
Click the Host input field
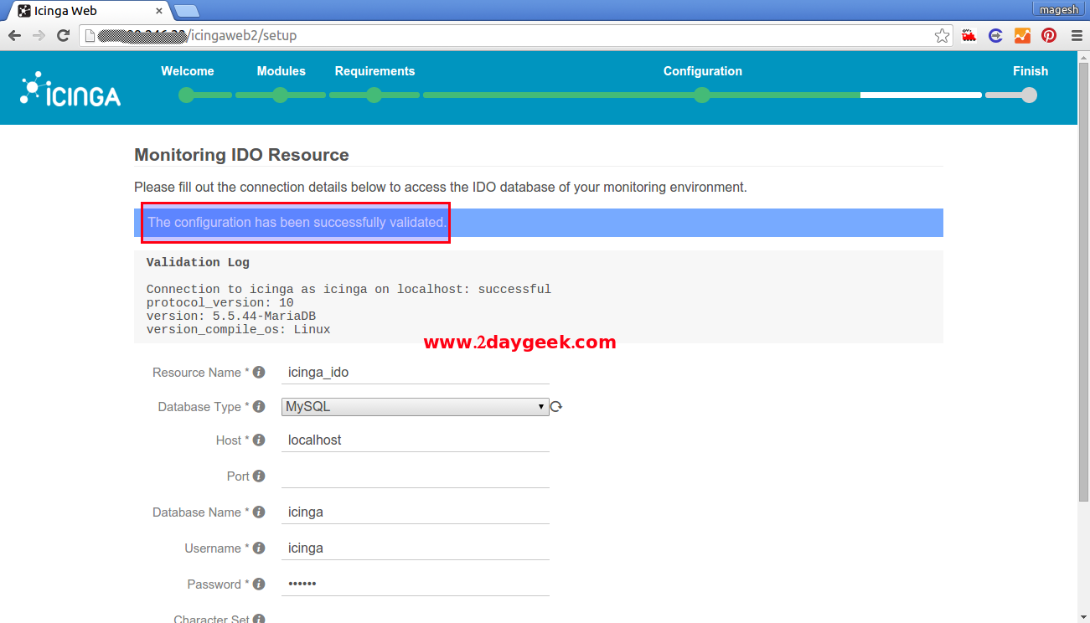(x=416, y=440)
